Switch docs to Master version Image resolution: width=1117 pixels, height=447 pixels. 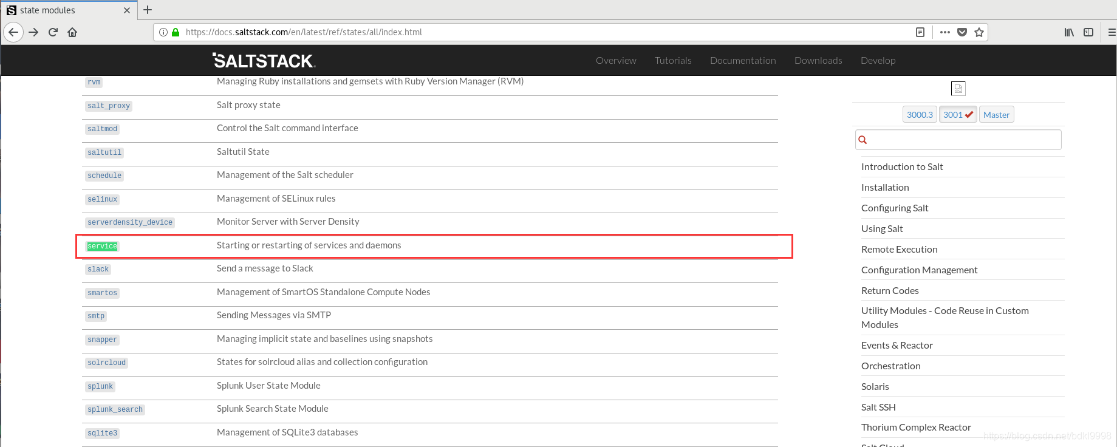(997, 114)
